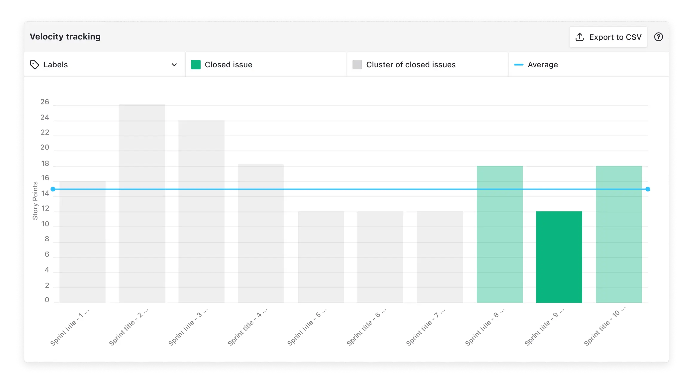Click the Sprint title - 8 axis label

coord(485,327)
